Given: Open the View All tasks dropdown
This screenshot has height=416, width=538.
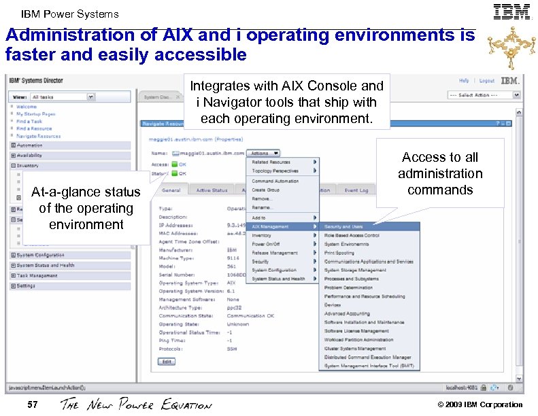Looking at the screenshot, I should pyautogui.click(x=63, y=97).
